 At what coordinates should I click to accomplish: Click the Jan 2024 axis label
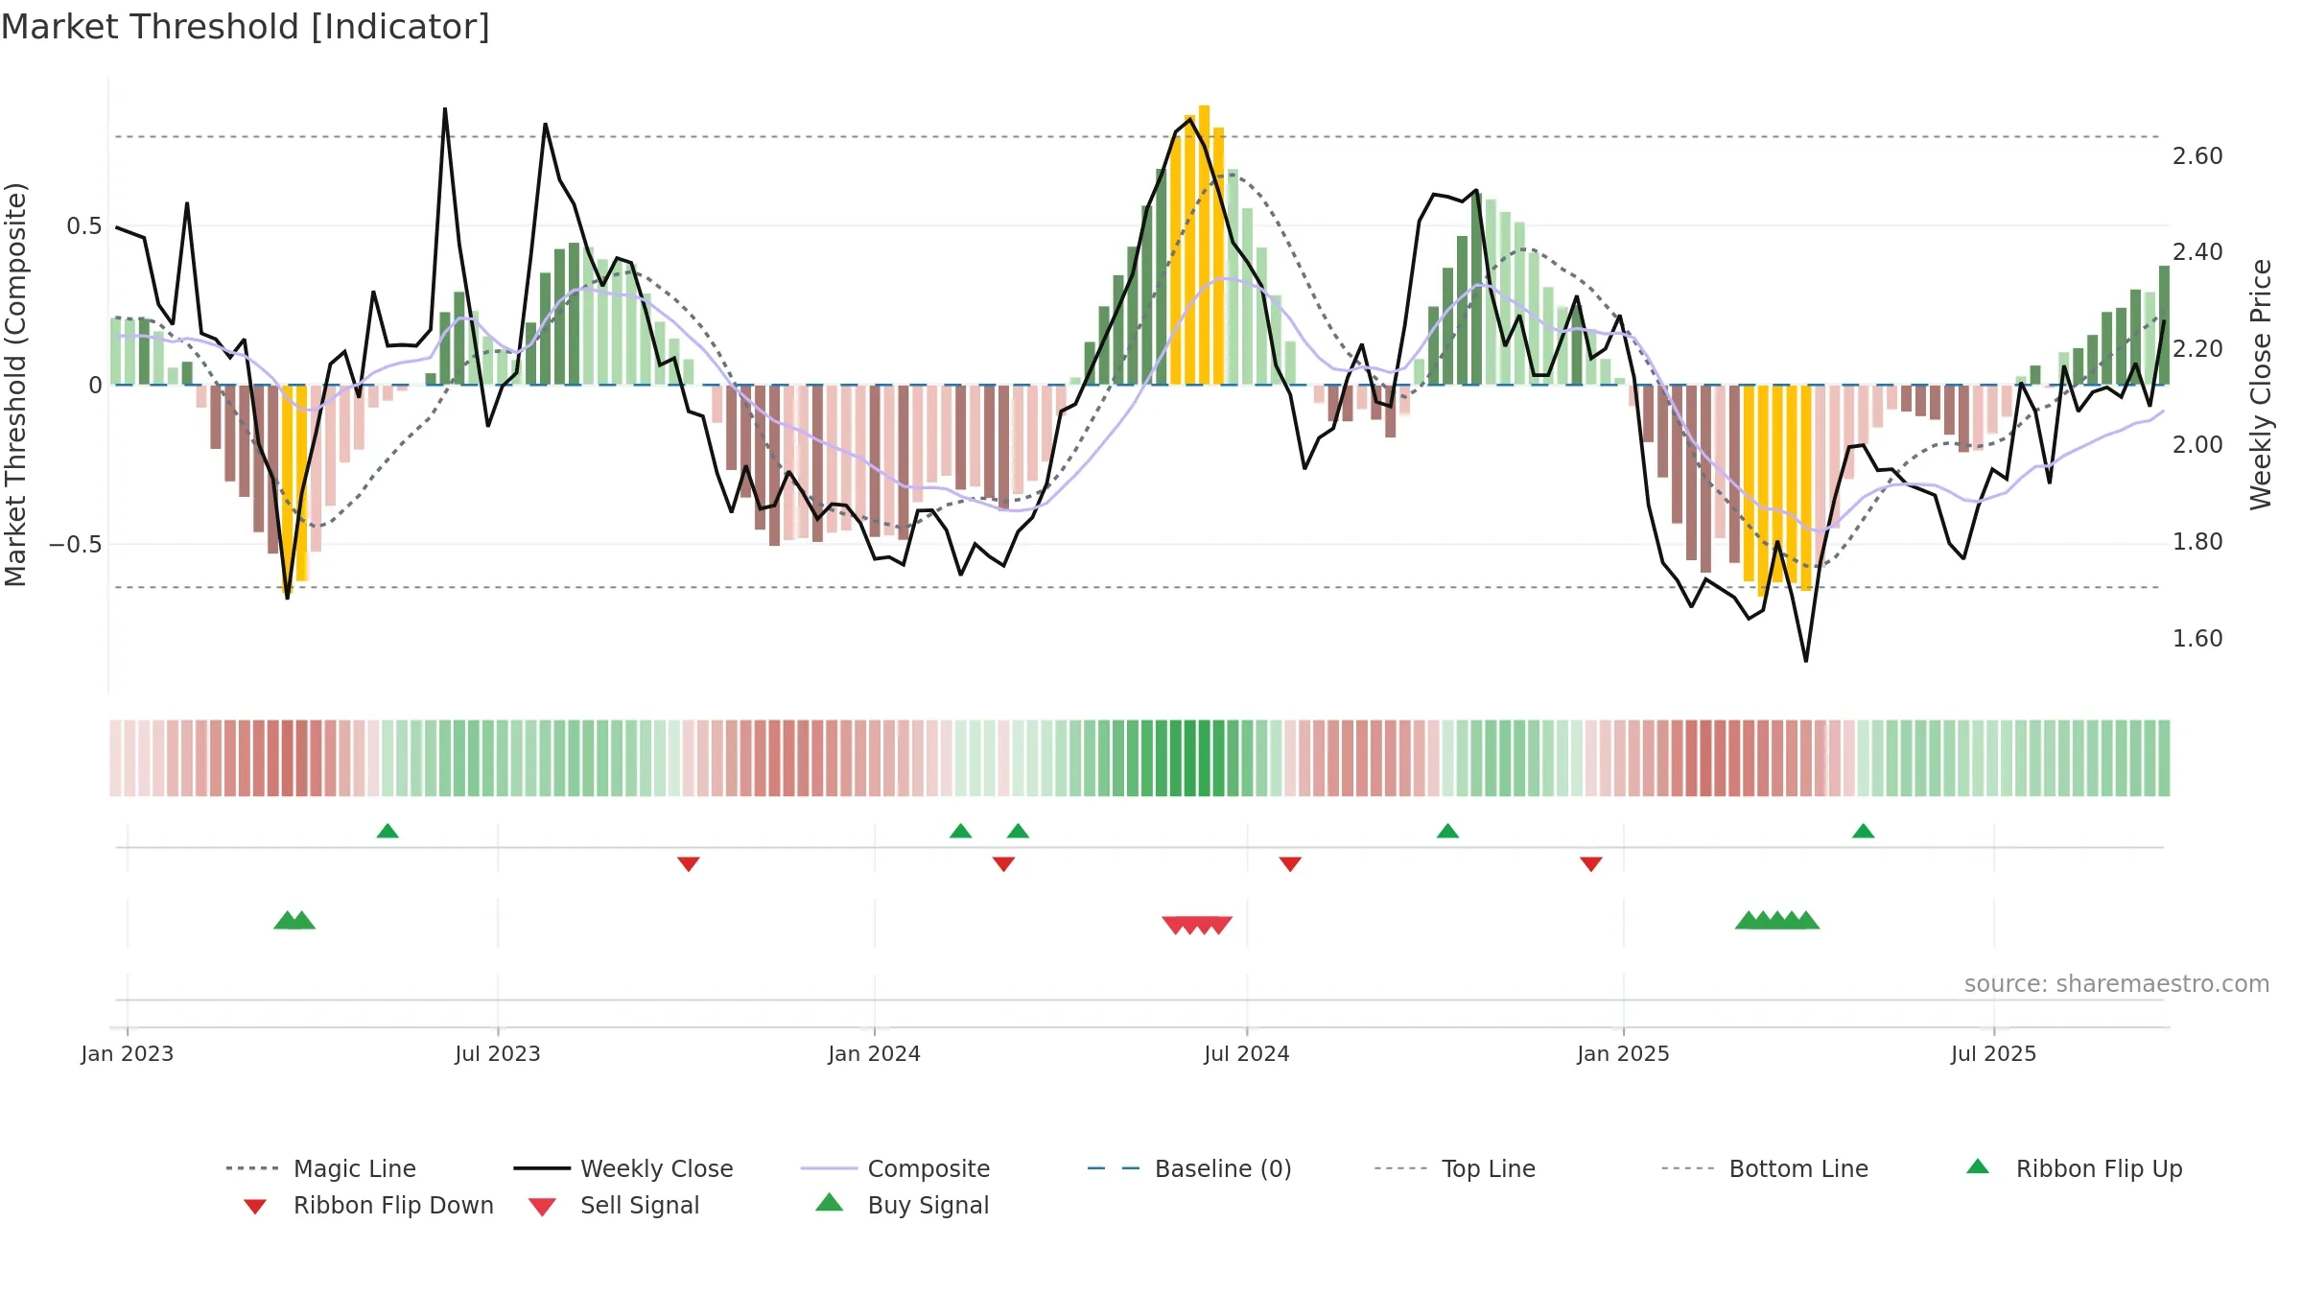[x=875, y=1053]
